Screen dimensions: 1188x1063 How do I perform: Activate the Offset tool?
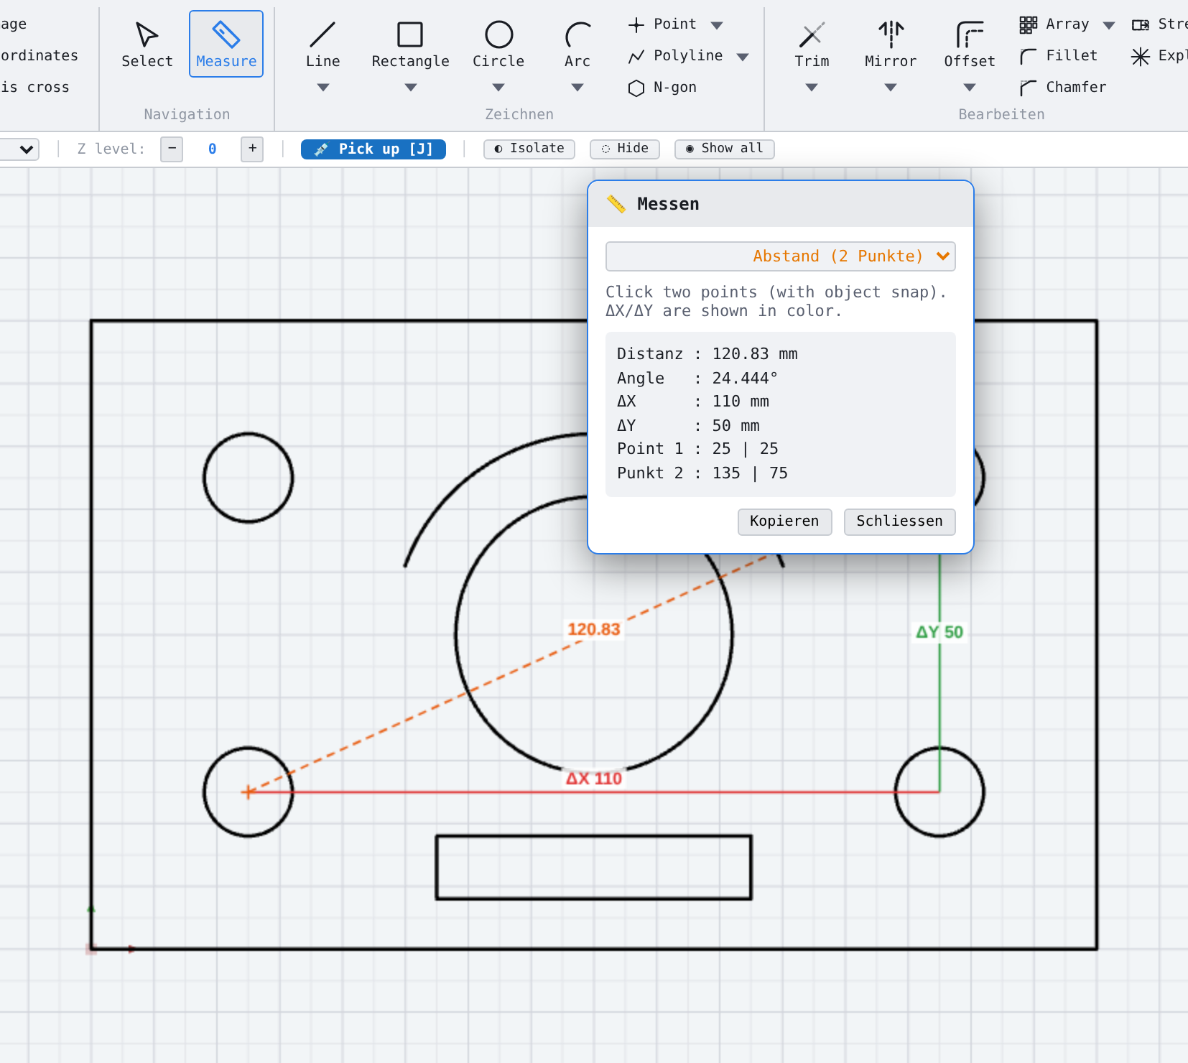tap(970, 44)
